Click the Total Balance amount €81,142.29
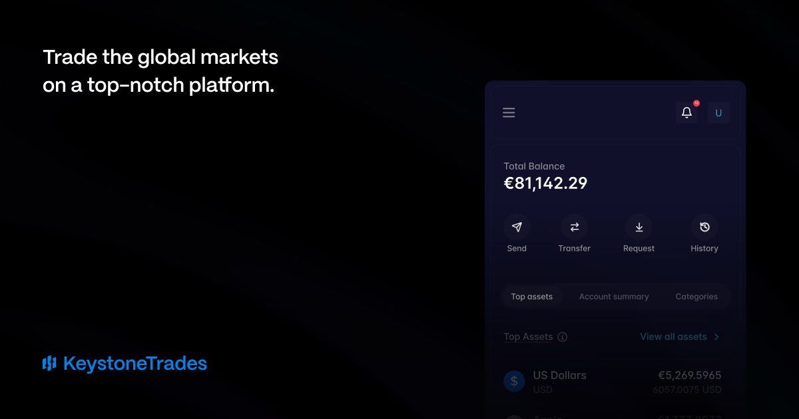799x419 pixels. (x=545, y=184)
